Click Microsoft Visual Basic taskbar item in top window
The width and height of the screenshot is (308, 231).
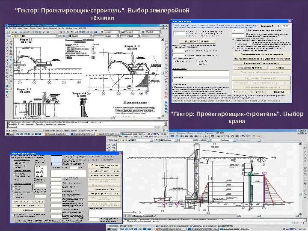tap(57, 134)
